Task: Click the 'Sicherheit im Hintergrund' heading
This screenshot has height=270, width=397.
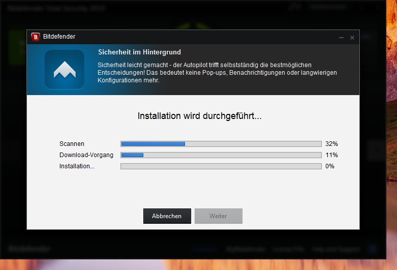Action: (x=139, y=52)
